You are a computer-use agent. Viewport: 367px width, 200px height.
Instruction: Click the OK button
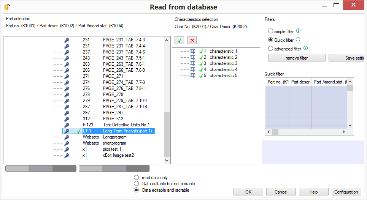pyautogui.click(x=248, y=192)
